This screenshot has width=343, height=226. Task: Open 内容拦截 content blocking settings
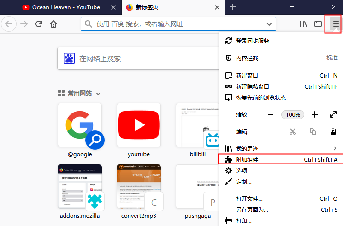(281, 58)
